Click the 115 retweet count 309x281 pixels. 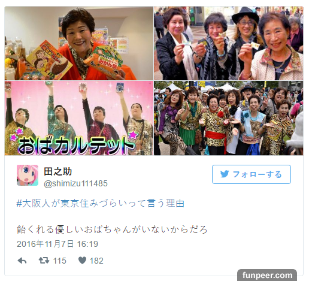60,261
